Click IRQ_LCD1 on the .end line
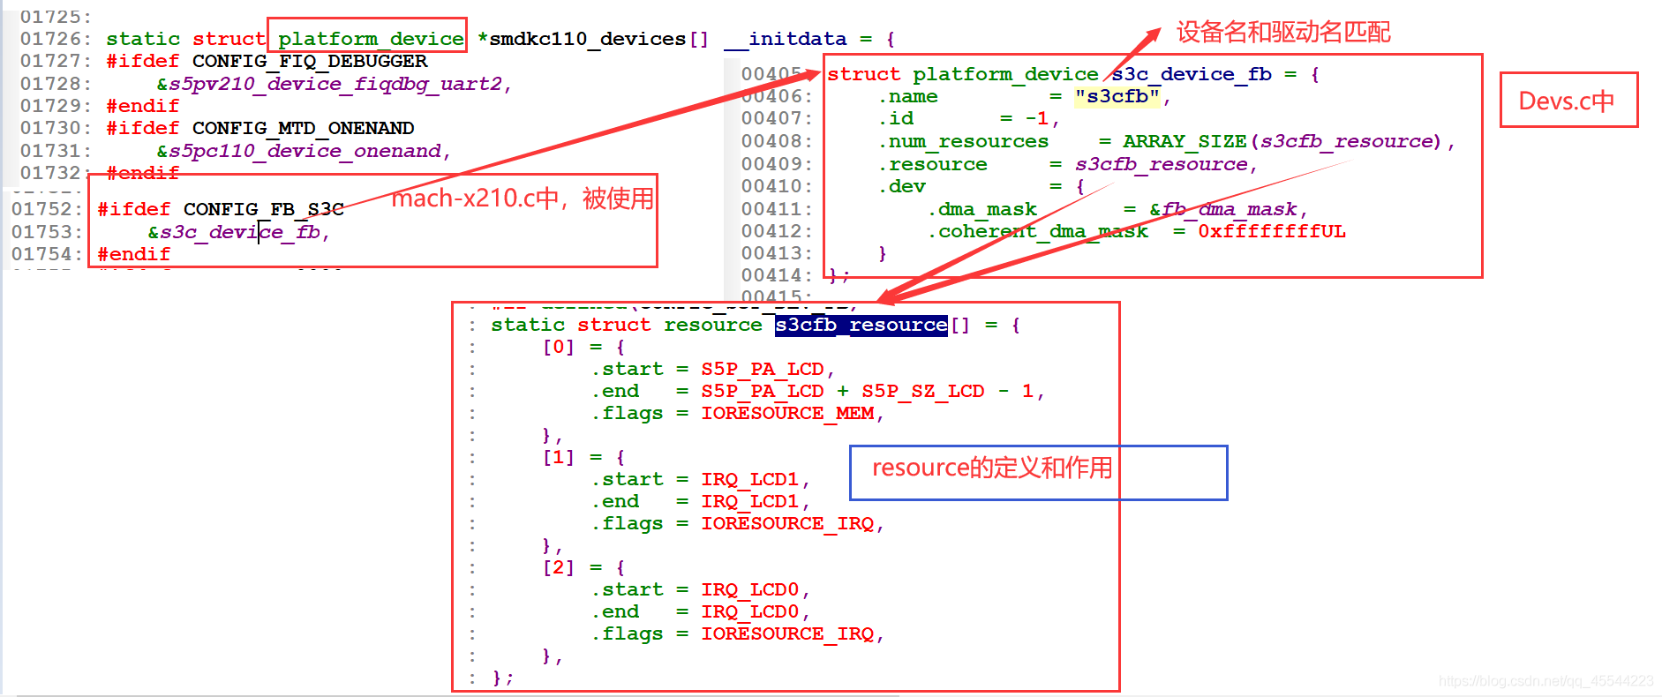This screenshot has height=697, width=1662. pos(750,501)
